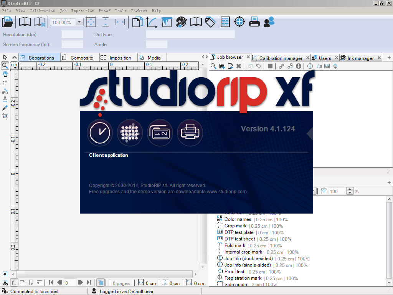This screenshot has width=393, height=295.
Task: Collapse the left toolbox with the up chevron
Action: [x=15, y=57]
